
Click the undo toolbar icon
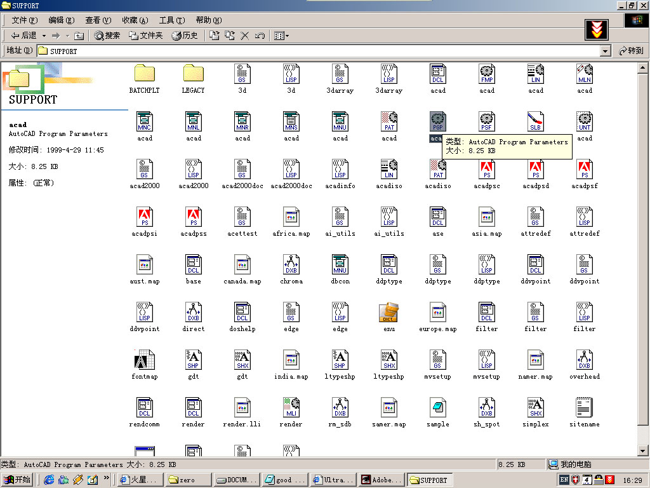pos(260,36)
